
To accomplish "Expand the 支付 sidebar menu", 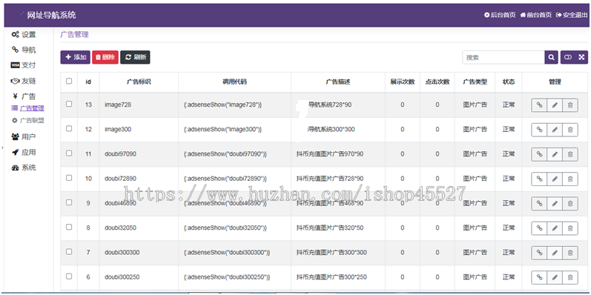I will (24, 65).
